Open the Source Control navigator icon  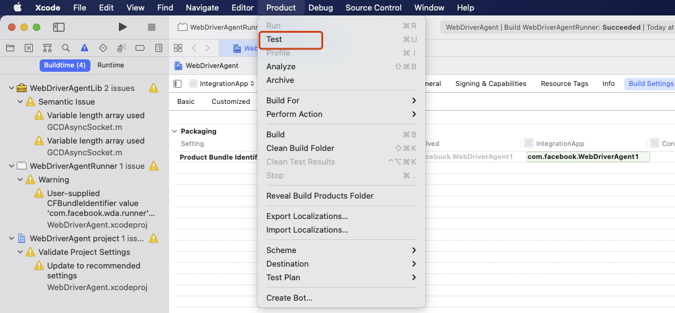pos(29,48)
